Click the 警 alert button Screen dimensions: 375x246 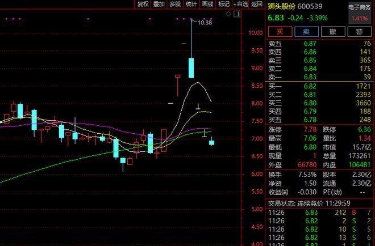[x=359, y=32]
